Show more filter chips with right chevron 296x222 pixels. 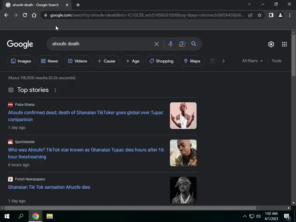[223, 61]
